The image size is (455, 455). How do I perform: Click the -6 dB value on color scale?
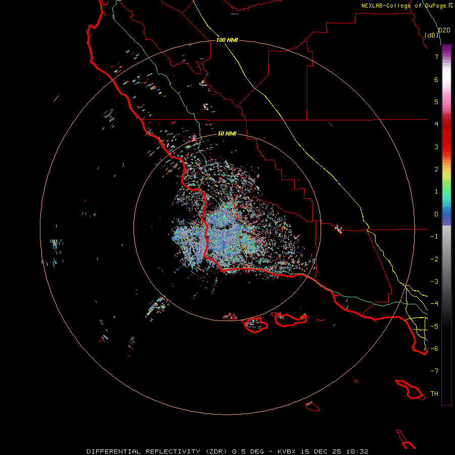(x=434, y=349)
